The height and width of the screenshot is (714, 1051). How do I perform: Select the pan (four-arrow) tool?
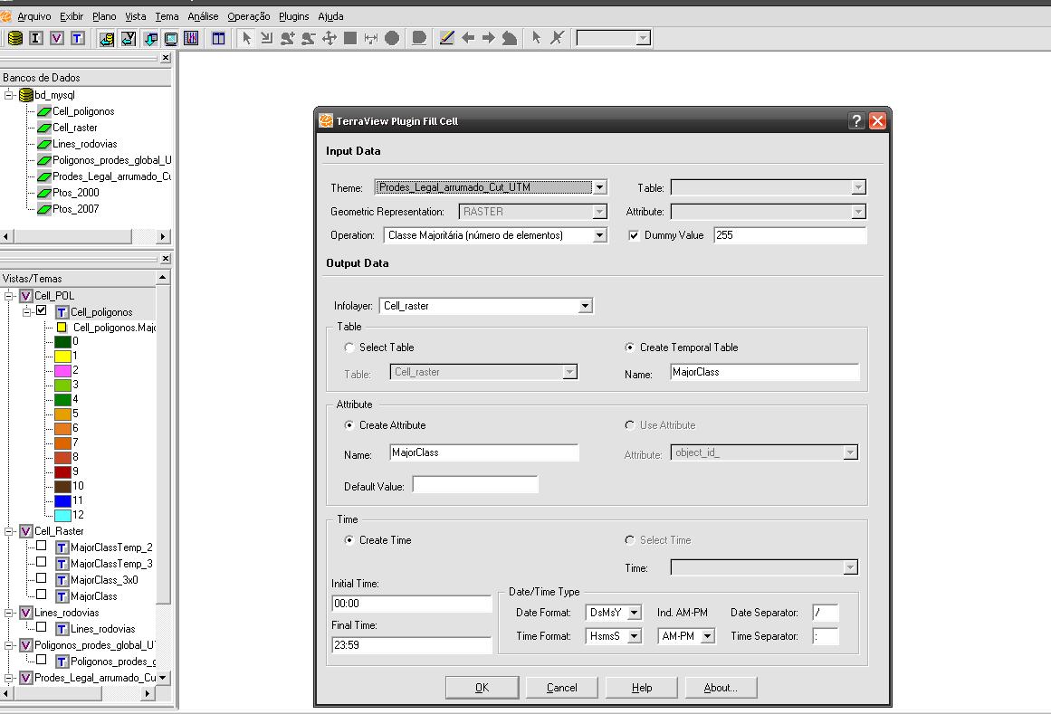(330, 38)
